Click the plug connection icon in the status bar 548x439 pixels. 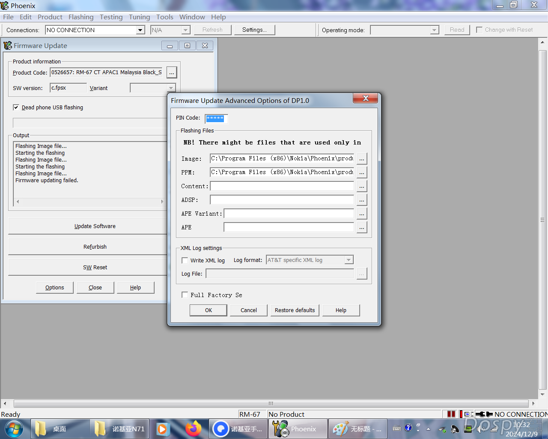coord(484,414)
